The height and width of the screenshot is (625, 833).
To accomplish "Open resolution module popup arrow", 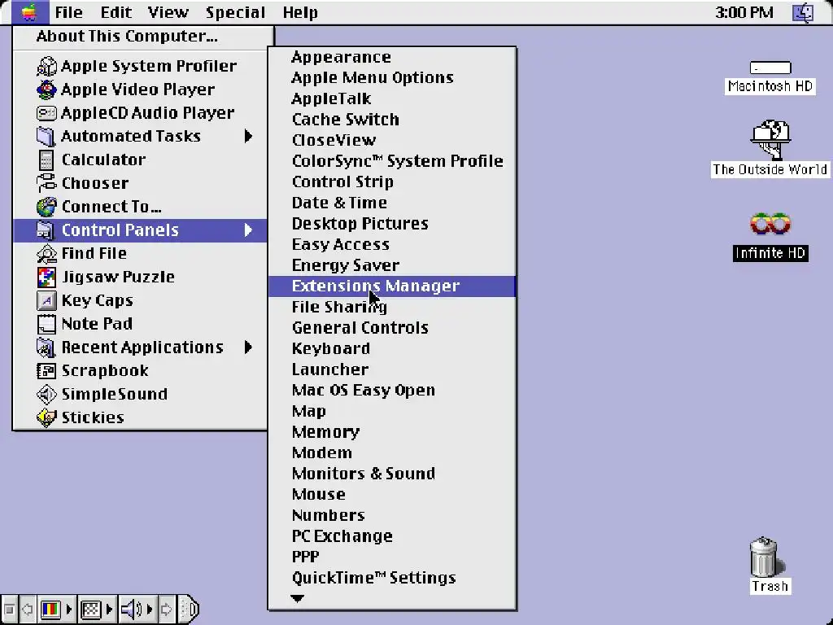I will pos(110,609).
